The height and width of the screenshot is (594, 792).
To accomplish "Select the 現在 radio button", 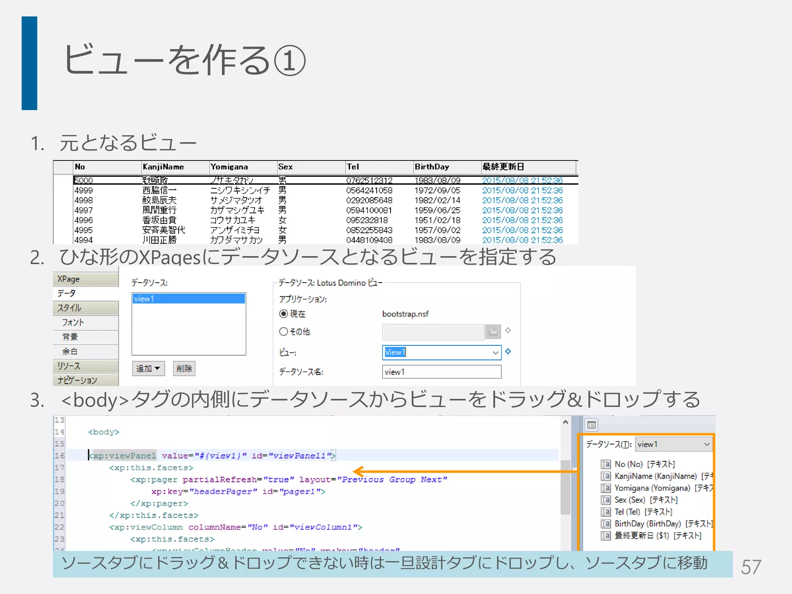I will point(283,314).
